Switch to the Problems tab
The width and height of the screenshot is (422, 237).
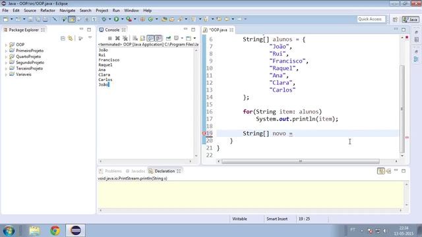(x=110, y=171)
